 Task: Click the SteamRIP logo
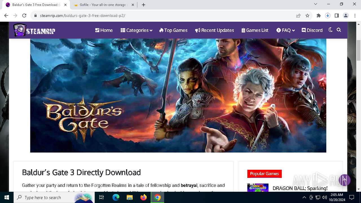tap(34, 30)
